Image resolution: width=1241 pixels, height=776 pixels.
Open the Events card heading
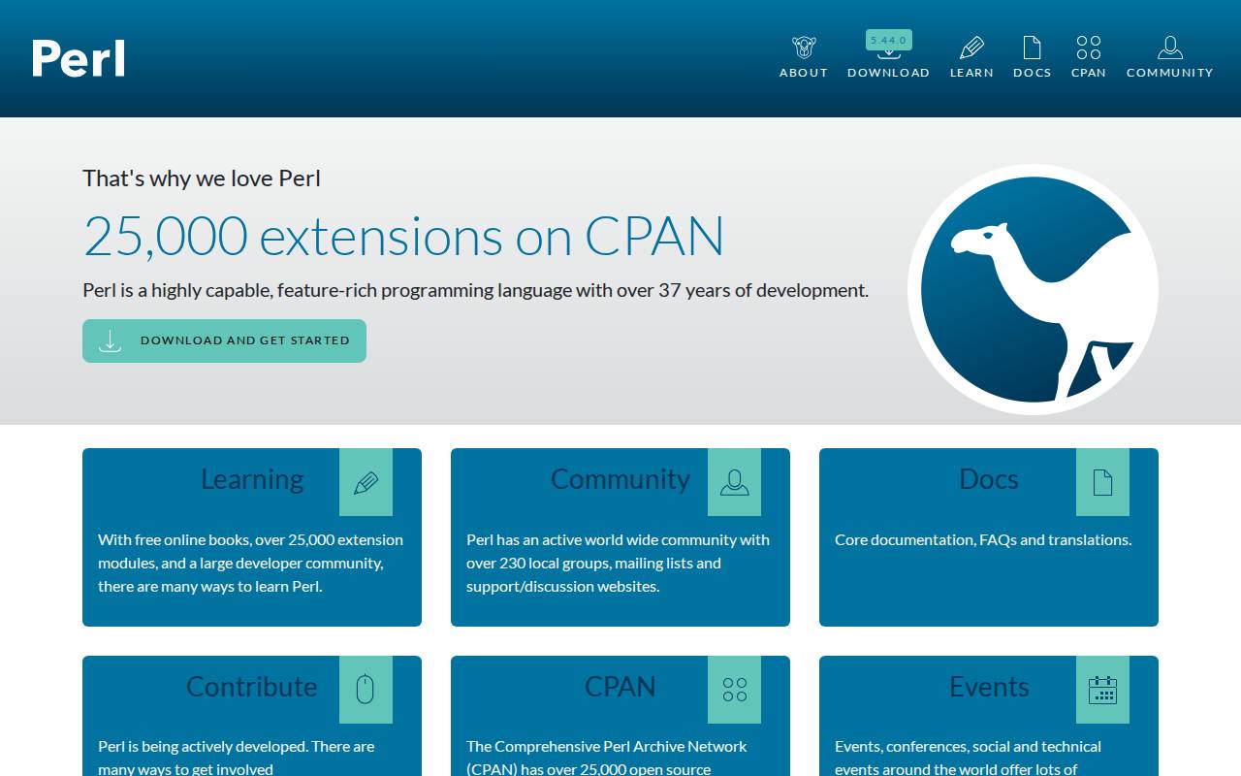pyautogui.click(x=989, y=687)
